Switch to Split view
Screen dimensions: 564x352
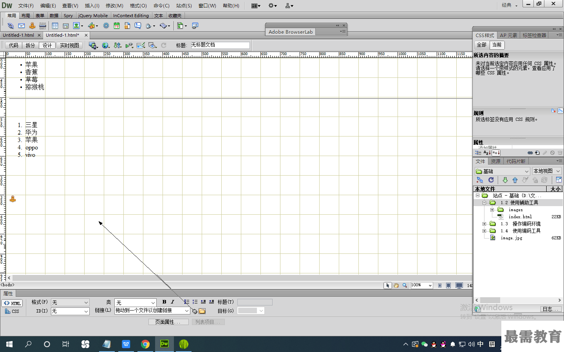(31, 45)
